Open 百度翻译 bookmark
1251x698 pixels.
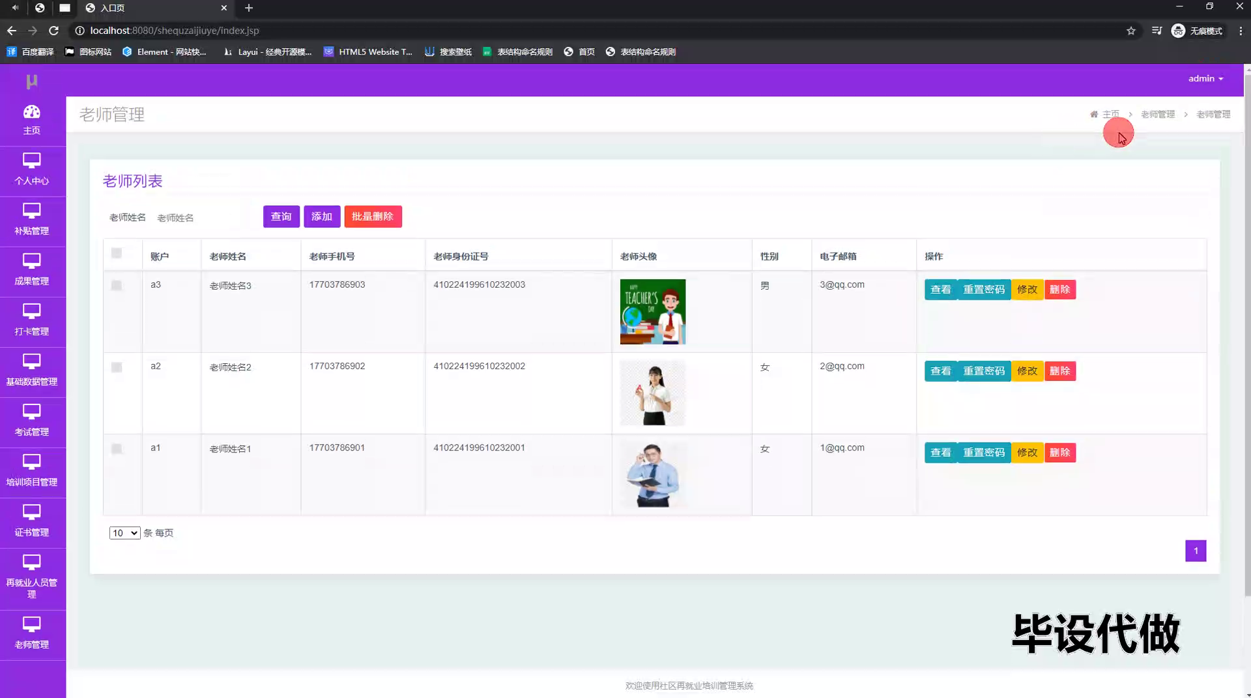coord(30,51)
